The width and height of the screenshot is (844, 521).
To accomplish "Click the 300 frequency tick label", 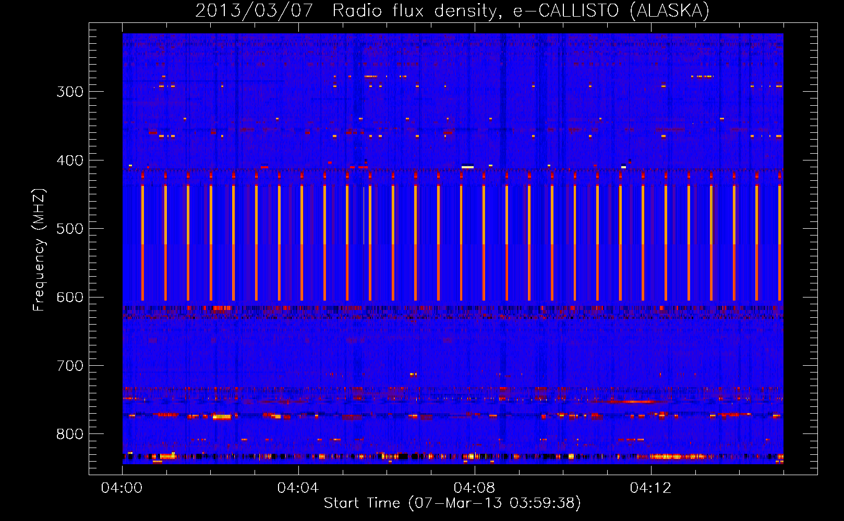I will pyautogui.click(x=70, y=92).
